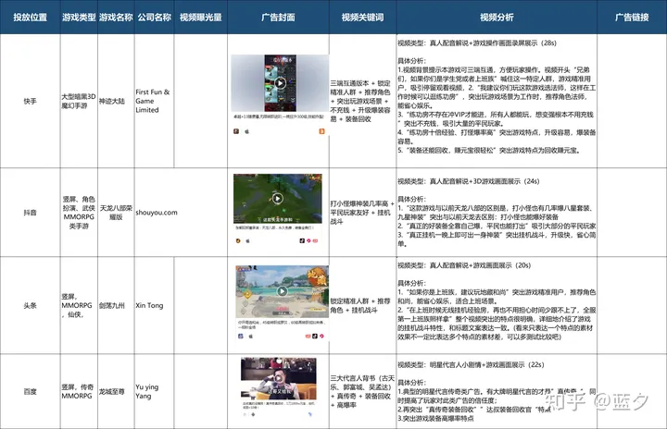Click the caption text below 剑荡九州 ad cover
The width and height of the screenshot is (667, 429).
[x=282, y=325]
